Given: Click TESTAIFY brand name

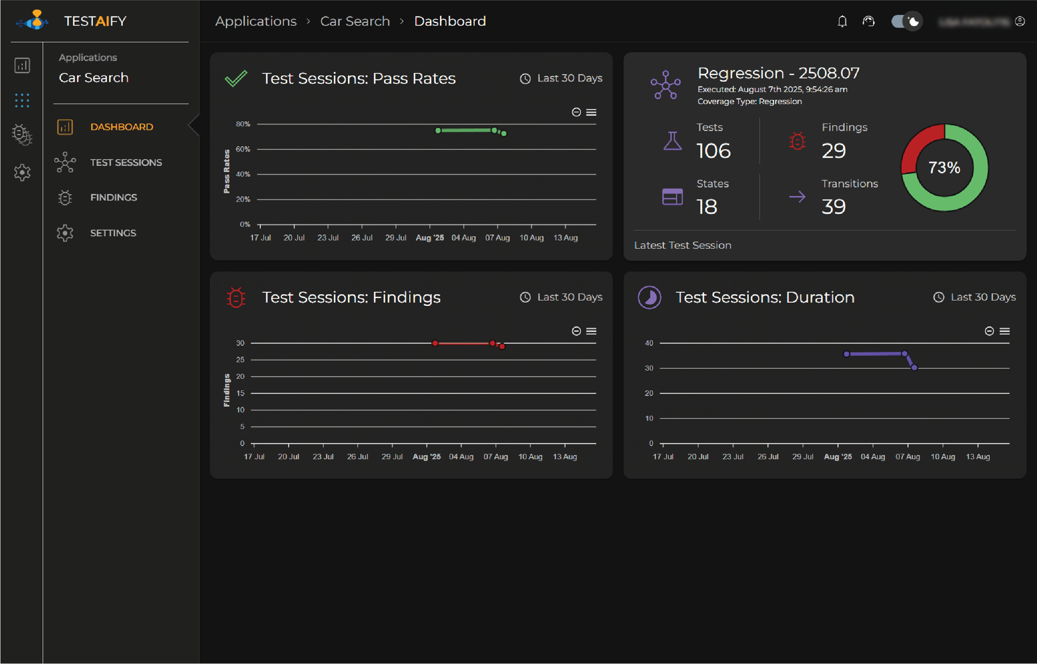Looking at the screenshot, I should (x=95, y=21).
